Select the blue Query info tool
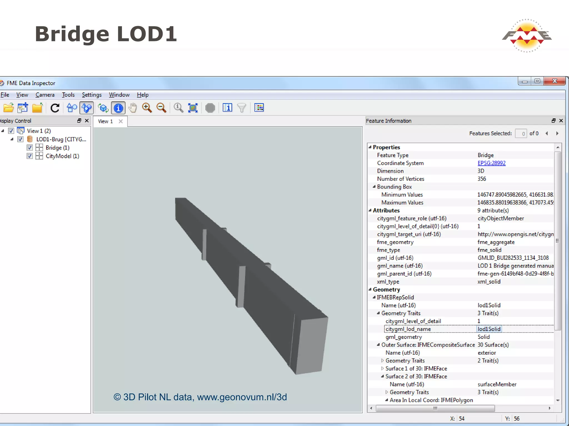Screen dimensions: 569x426 point(118,108)
